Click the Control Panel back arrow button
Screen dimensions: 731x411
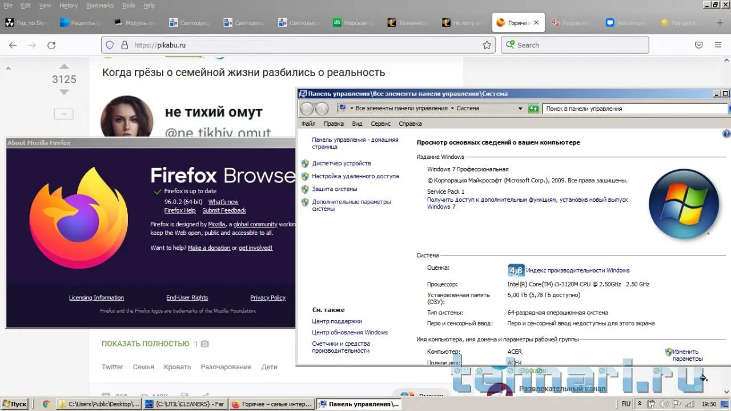click(x=307, y=109)
